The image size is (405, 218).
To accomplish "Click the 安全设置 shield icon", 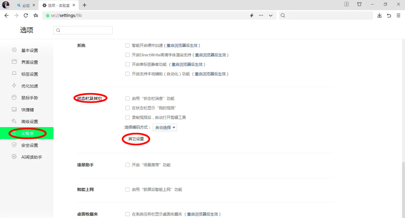I will (x=14, y=145).
